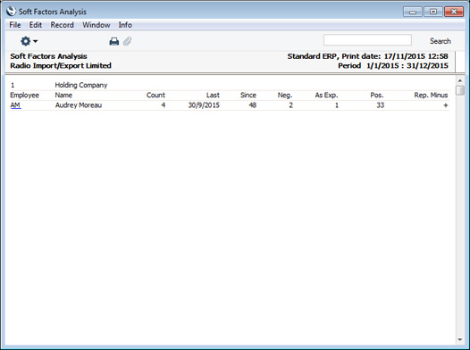
Task: Click the Last date 30/9/2015
Action: pyautogui.click(x=204, y=105)
